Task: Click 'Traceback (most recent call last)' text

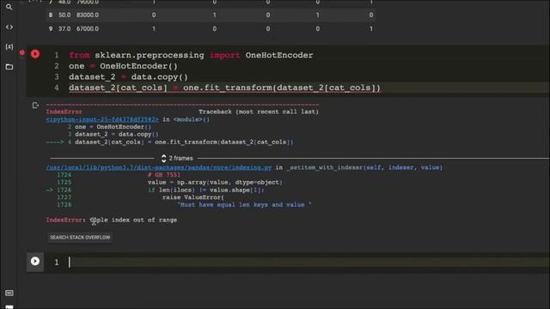Action: [x=259, y=112]
